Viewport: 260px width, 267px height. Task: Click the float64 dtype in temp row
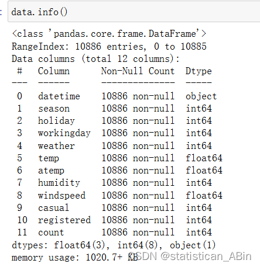(204, 158)
